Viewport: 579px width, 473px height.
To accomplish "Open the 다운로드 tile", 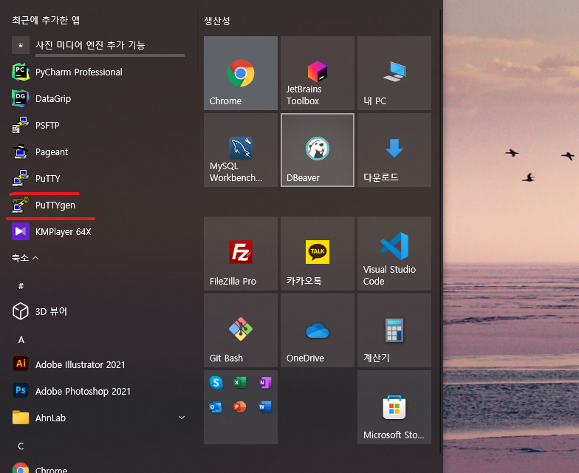I will 394,149.
